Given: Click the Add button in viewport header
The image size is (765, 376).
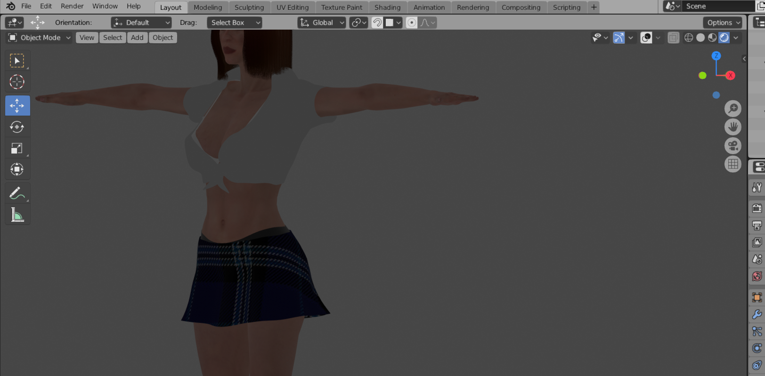Looking at the screenshot, I should pos(137,38).
